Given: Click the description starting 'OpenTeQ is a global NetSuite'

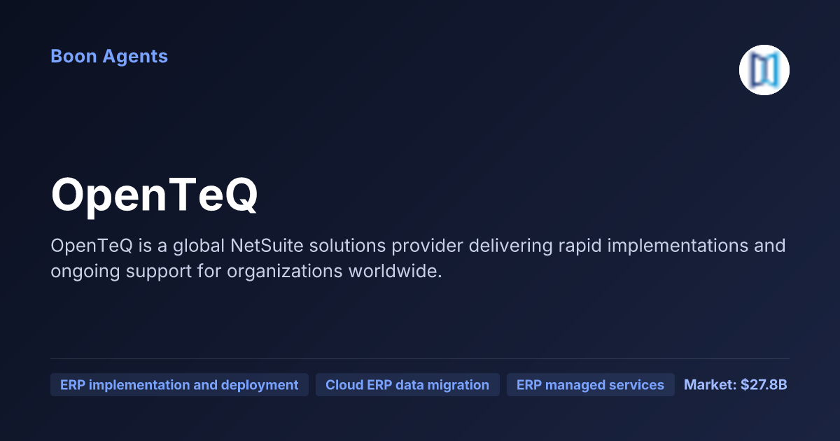Looking at the screenshot, I should click(418, 258).
